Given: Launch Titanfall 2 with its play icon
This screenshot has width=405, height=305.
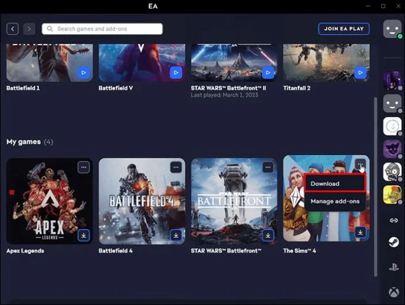Looking at the screenshot, I should coord(360,72).
